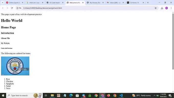The width and height of the screenshot is (174, 98).
Task: Go back to the previous page
Action: 3,8
